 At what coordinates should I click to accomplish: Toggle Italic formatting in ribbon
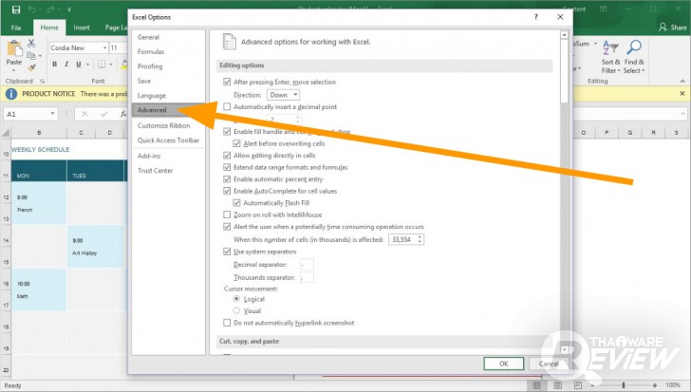[66, 65]
